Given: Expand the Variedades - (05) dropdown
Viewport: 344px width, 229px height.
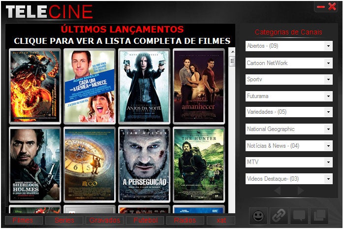Looking at the screenshot, I should (328, 112).
